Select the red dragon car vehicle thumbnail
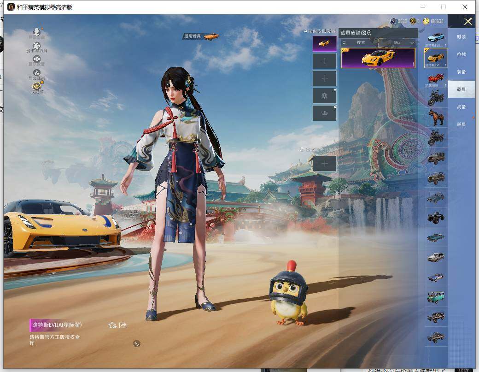Image resolution: width=479 pixels, height=372 pixels. [x=436, y=78]
